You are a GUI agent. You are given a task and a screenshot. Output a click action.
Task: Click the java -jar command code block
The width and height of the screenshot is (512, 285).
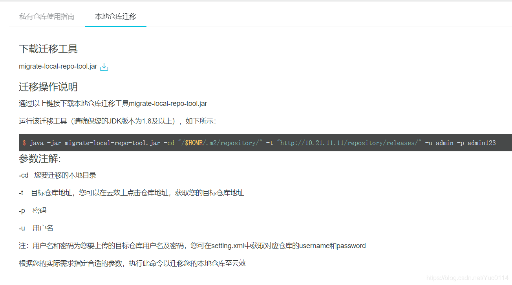point(265,143)
